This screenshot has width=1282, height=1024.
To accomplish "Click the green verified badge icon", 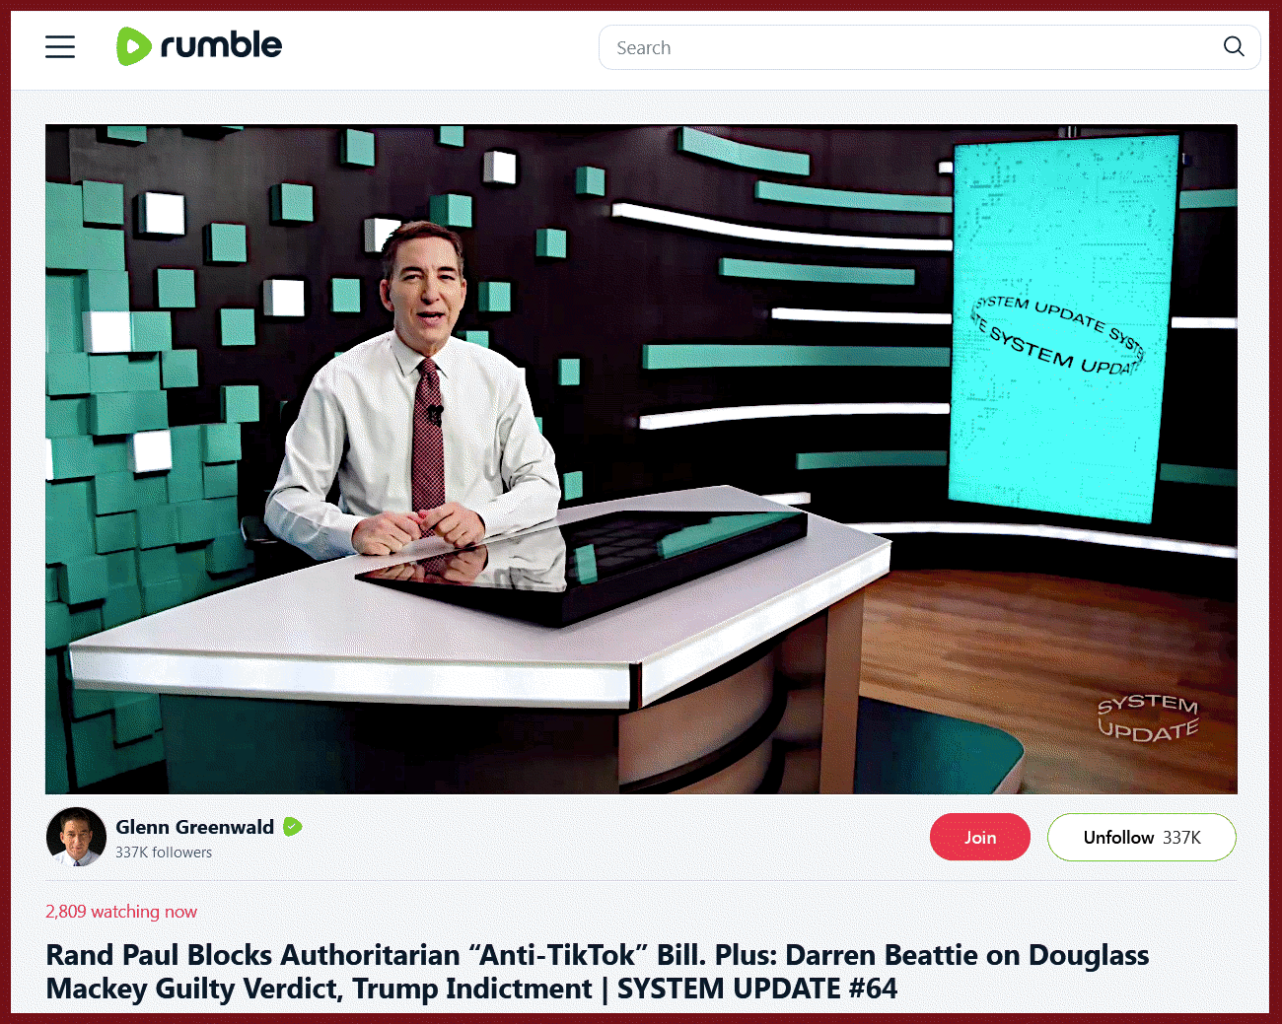I will coord(293,827).
